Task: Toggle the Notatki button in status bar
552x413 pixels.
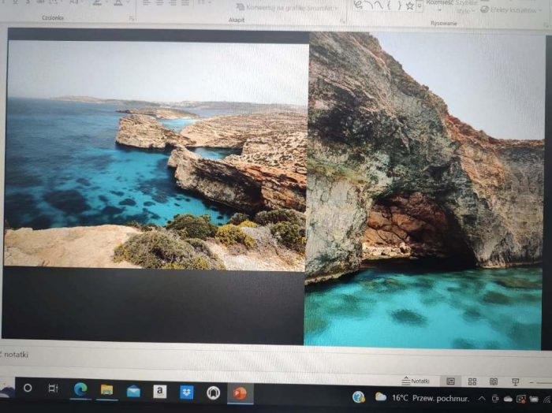Action: [x=416, y=381]
